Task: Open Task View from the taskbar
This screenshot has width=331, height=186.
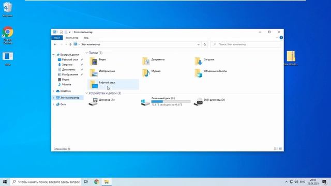Action: (86, 182)
